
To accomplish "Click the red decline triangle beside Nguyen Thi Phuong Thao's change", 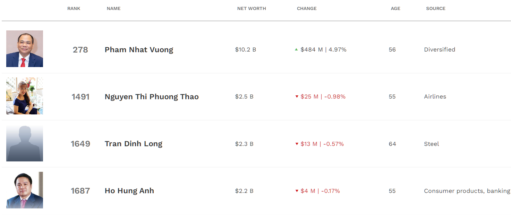I will point(297,97).
